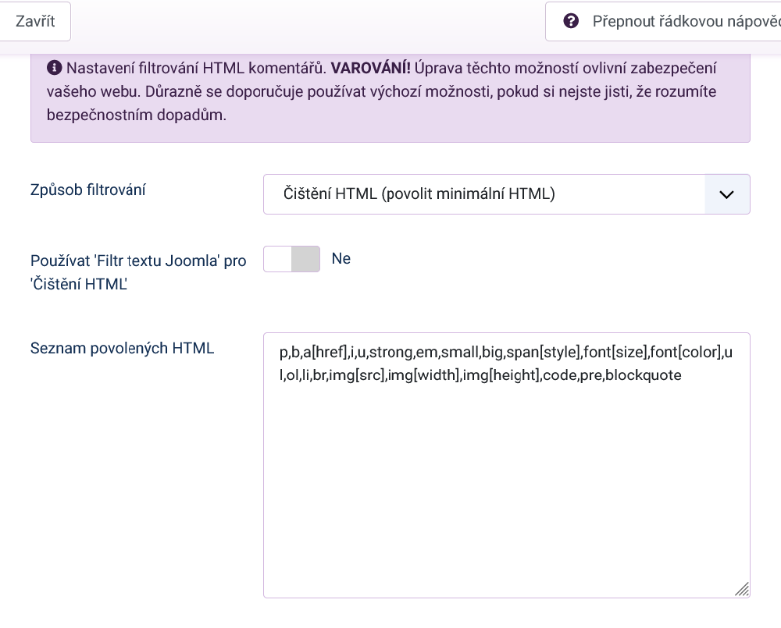This screenshot has height=628, width=781.
Task: Click the question mark help icon
Action: coord(571,21)
